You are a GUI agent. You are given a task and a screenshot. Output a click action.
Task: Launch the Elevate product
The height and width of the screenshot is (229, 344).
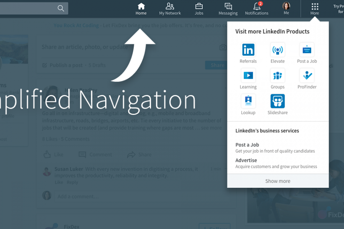click(277, 53)
